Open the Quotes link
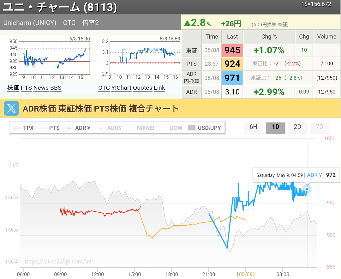The image size is (341, 279). 142,88
